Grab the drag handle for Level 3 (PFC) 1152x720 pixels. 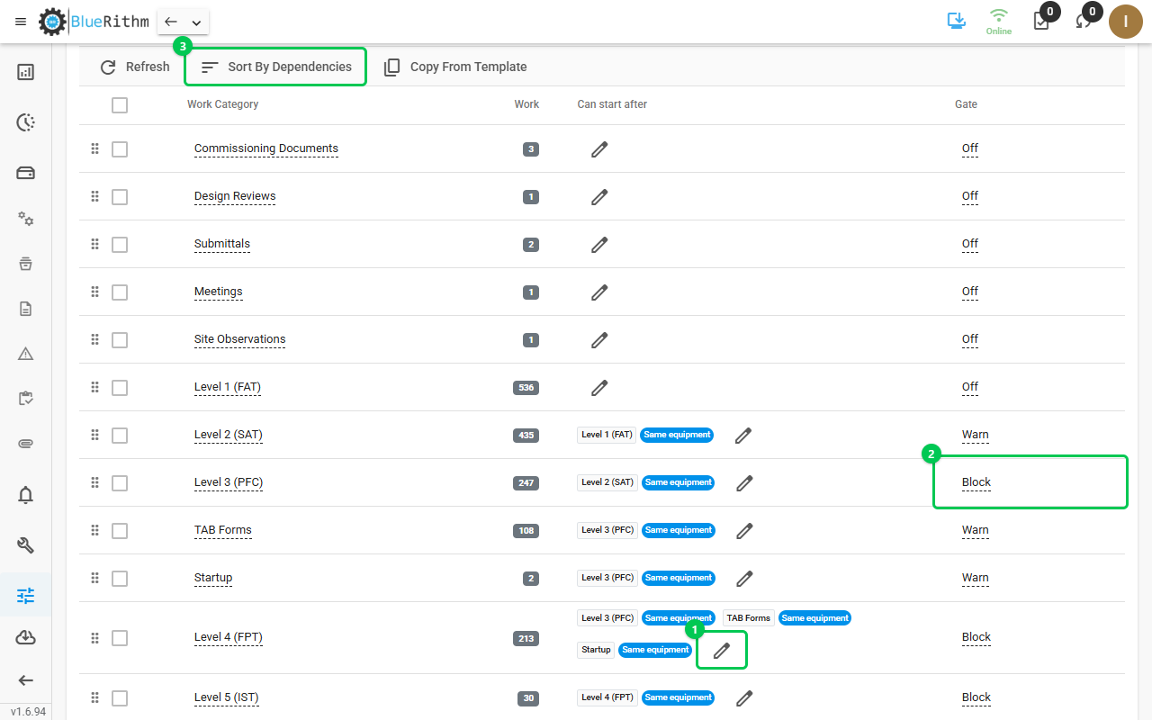[94, 482]
